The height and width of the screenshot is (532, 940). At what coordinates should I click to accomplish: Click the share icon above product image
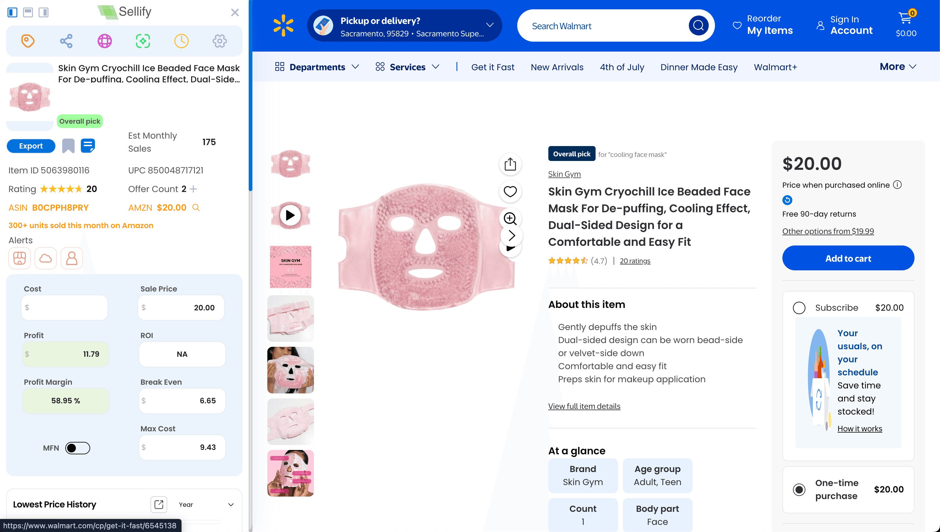pyautogui.click(x=510, y=164)
